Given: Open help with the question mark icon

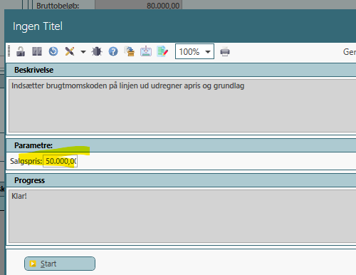Looking at the screenshot, I should pyautogui.click(x=113, y=51).
